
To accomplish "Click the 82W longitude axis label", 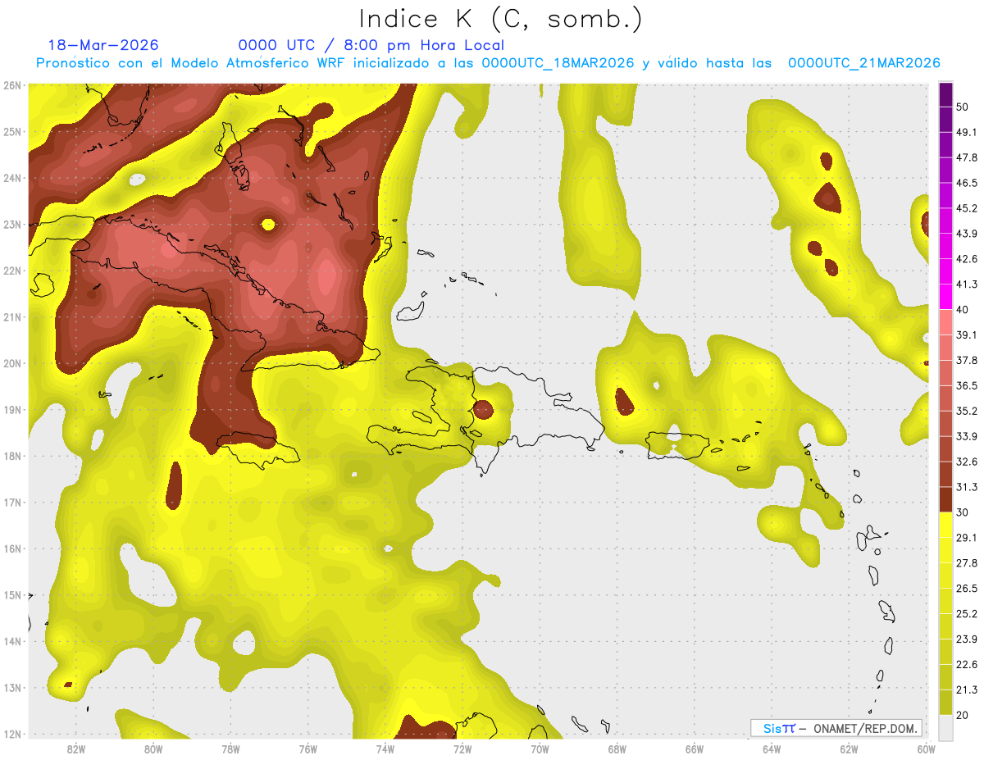I will point(75,749).
